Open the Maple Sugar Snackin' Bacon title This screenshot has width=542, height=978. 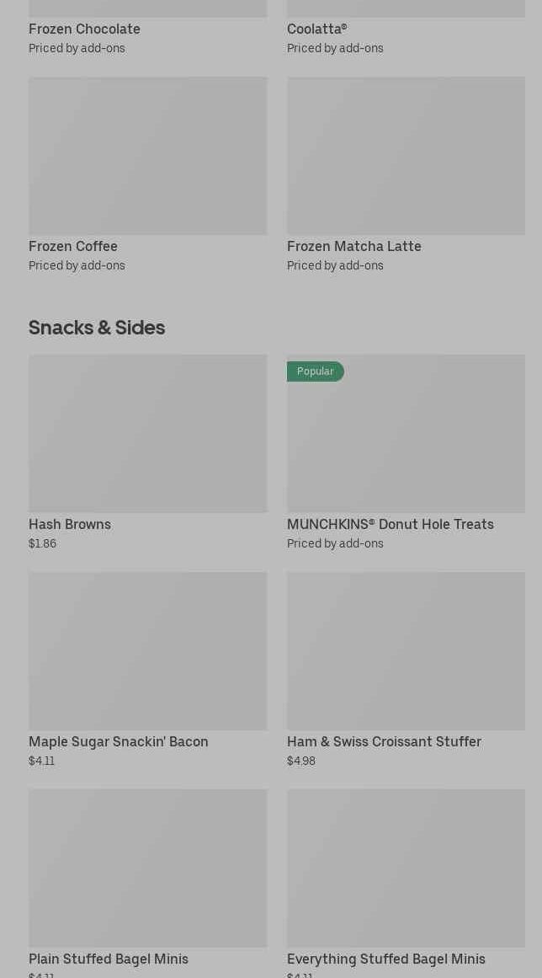click(x=119, y=742)
